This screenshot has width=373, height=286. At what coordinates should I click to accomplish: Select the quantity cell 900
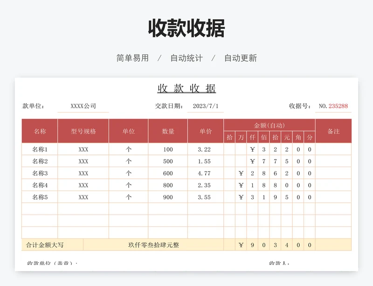click(x=168, y=197)
